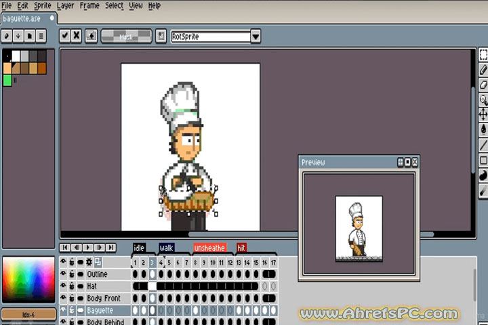Select the move tool

pyautogui.click(x=483, y=114)
